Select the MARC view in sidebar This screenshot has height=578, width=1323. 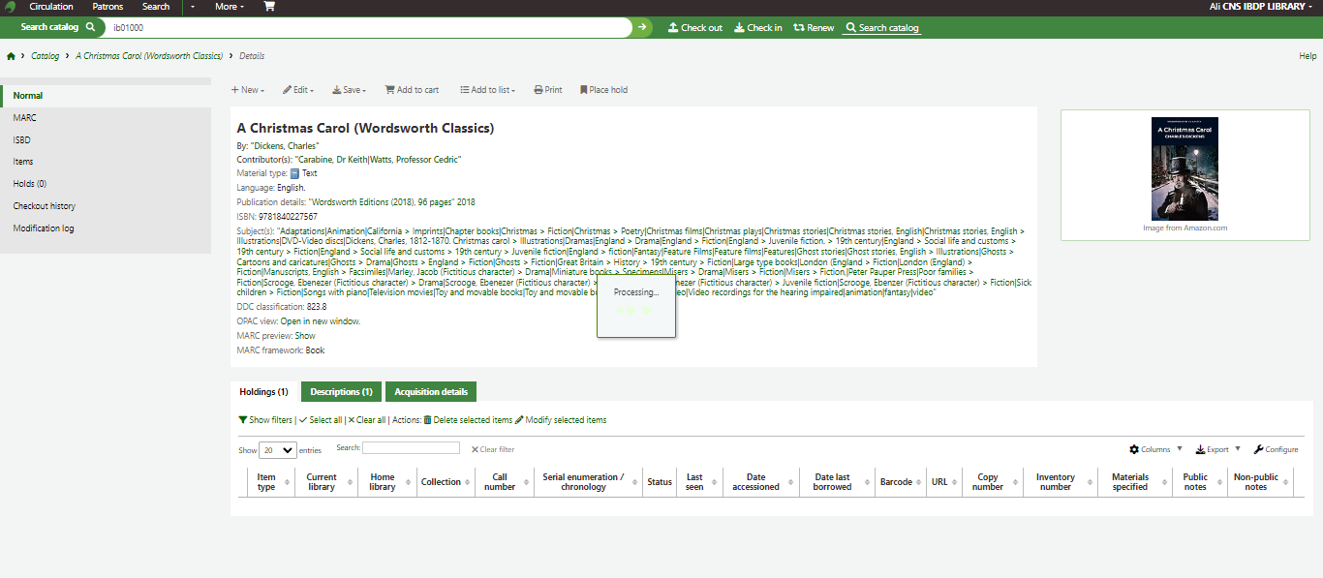point(25,117)
